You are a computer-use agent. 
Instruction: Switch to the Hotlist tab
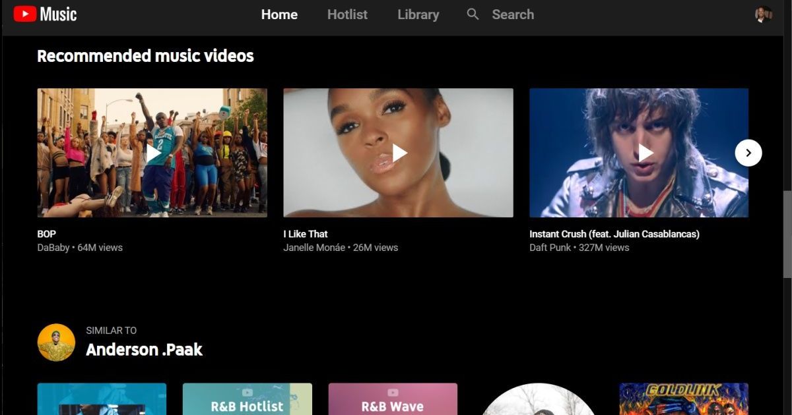coord(347,14)
